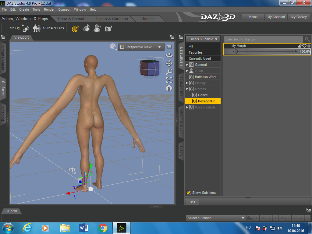Select the Universal manipulator tool icon

[75, 29]
